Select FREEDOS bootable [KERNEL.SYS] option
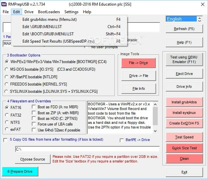The image size is (208, 179). tap(6, 84)
